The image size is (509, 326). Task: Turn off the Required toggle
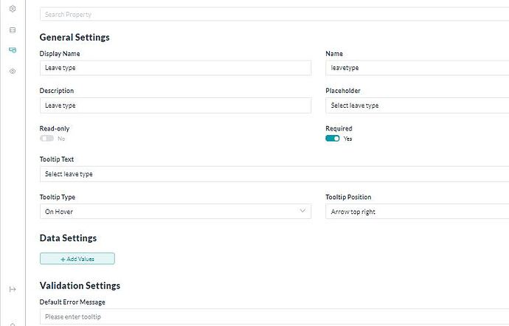pos(333,138)
